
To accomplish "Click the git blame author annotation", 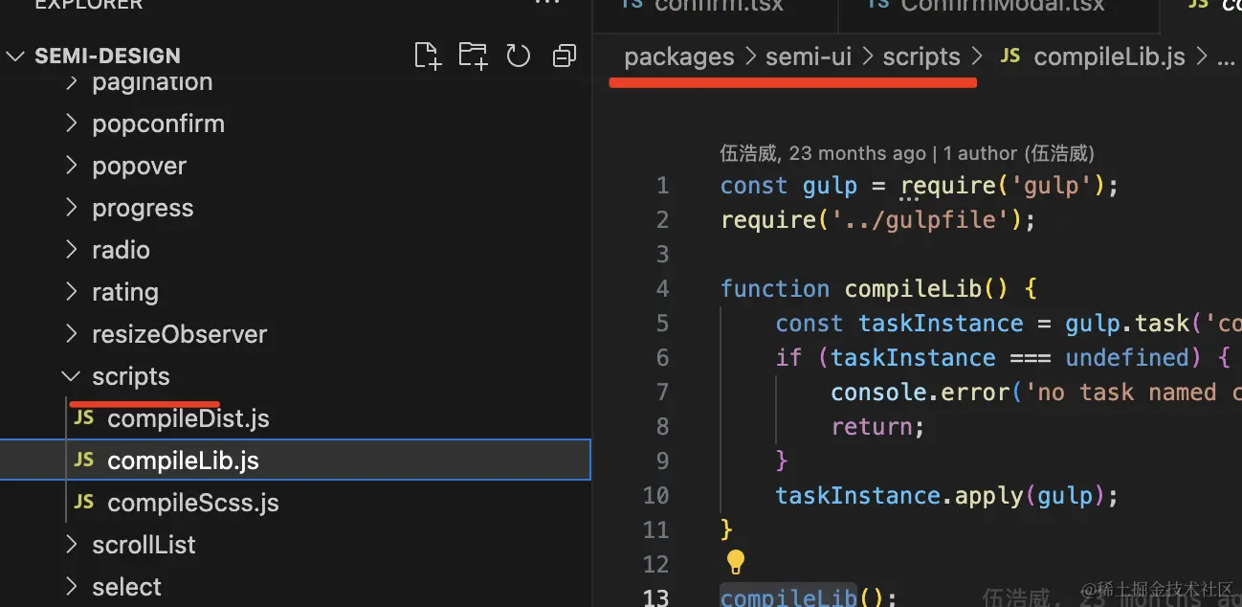I will 907,153.
